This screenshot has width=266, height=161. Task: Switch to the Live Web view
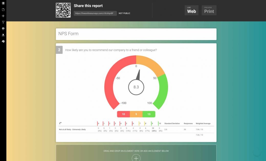[x=192, y=10]
